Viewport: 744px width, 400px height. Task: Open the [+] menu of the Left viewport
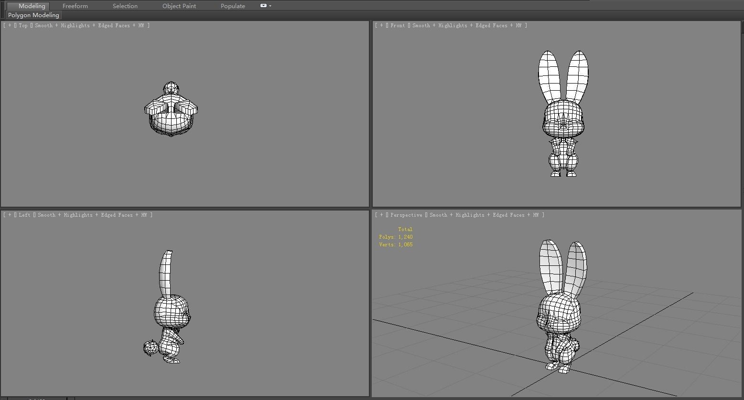pos(10,215)
